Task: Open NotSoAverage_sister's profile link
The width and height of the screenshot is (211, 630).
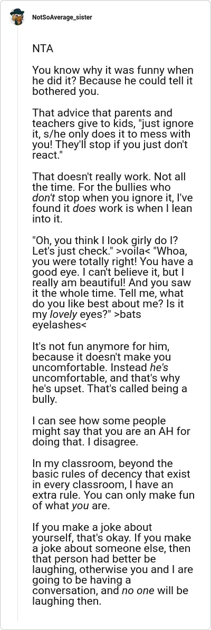Action: click(62, 18)
